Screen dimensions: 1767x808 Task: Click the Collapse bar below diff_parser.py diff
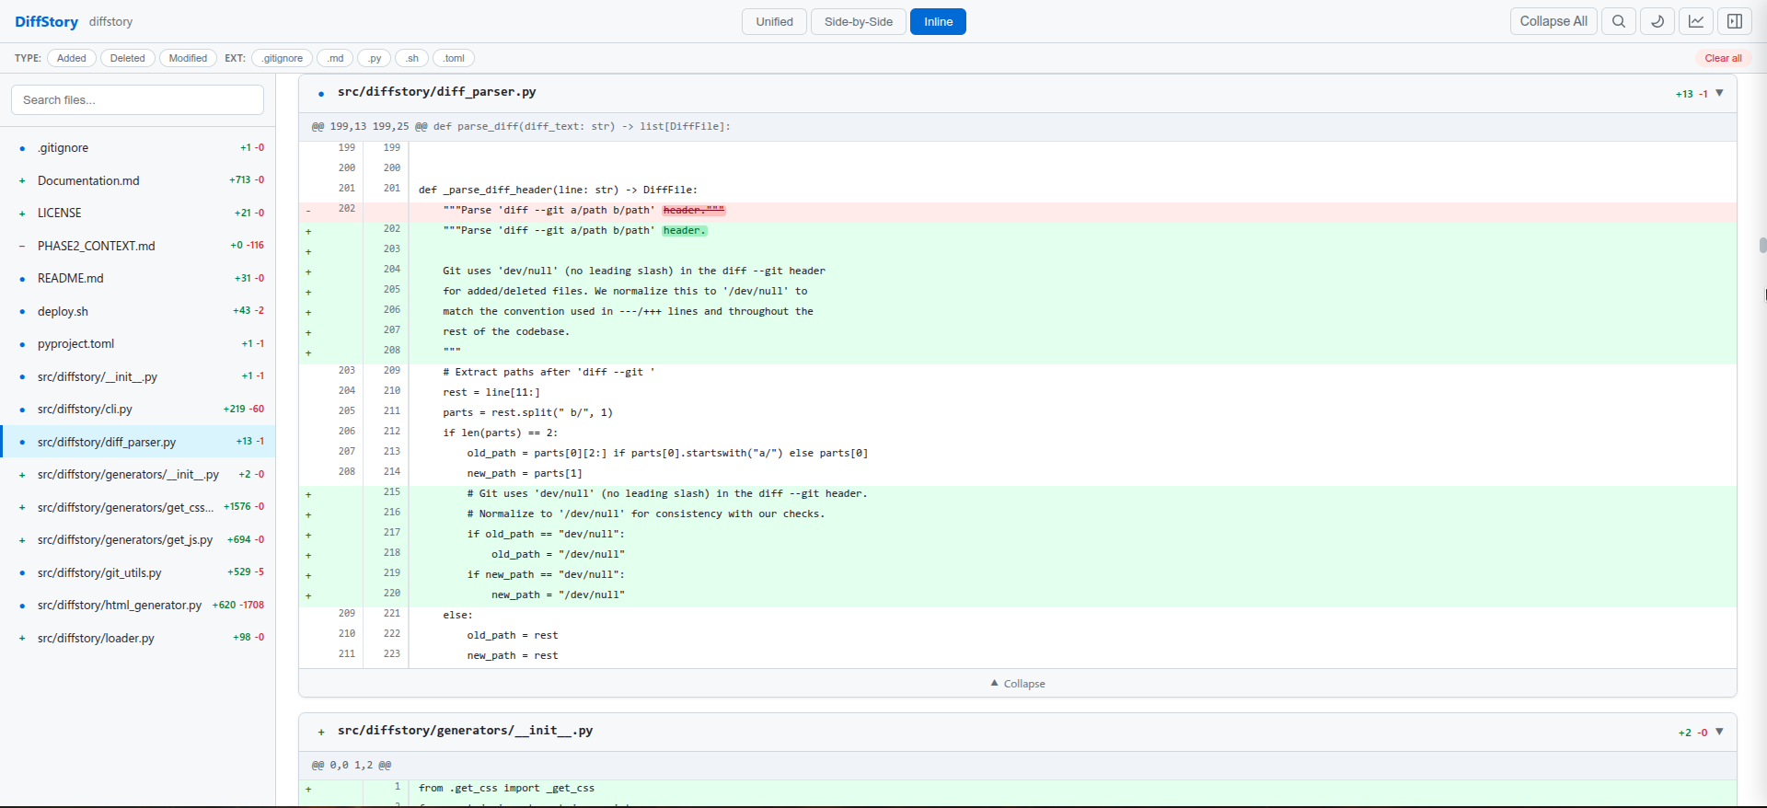tap(1017, 683)
